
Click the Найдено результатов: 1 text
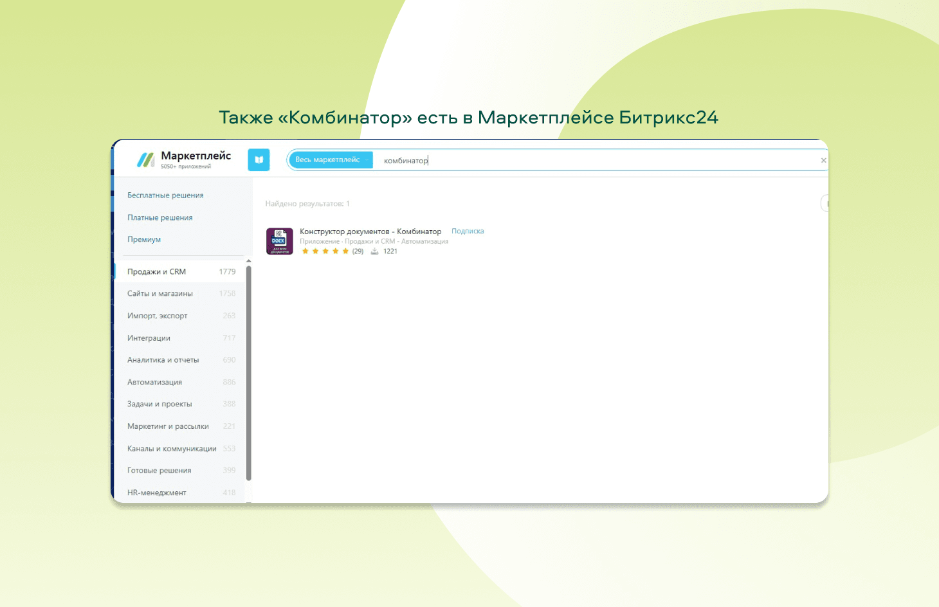307,204
